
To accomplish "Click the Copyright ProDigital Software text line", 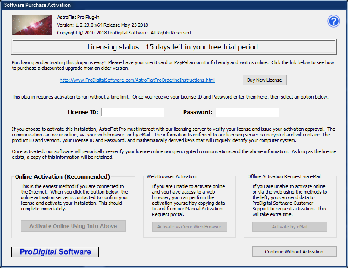I will [125, 33].
